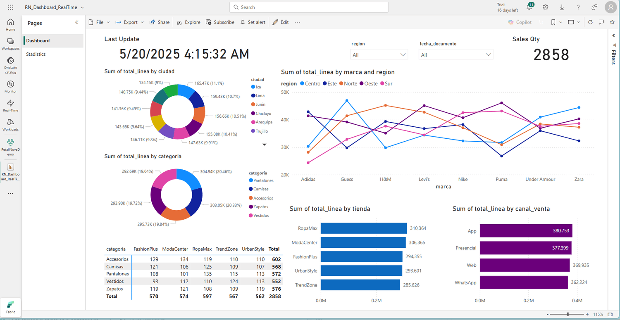Toggle the Oeste region legend item

click(x=367, y=83)
